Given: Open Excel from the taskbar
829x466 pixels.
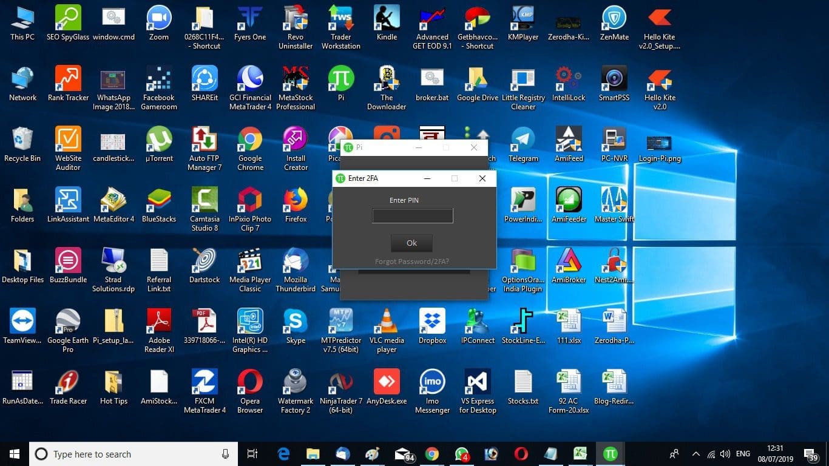Looking at the screenshot, I should coord(580,454).
